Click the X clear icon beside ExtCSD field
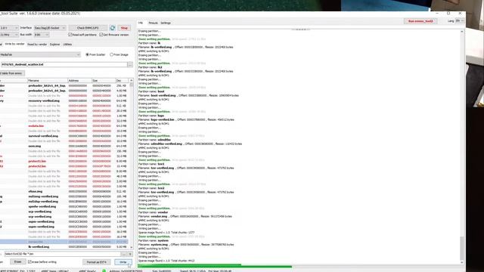 point(130,254)
